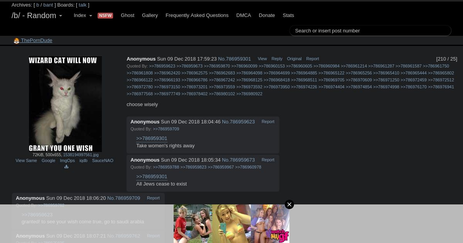463x243 pixels.
Task: Open post number No.786959623
Action: pyautogui.click(x=238, y=121)
